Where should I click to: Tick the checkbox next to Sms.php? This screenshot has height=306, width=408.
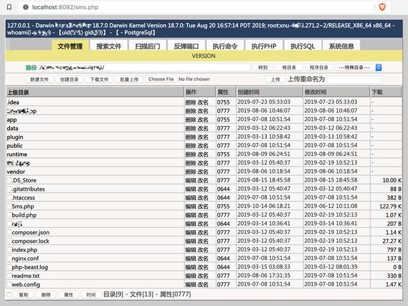(x=9, y=207)
